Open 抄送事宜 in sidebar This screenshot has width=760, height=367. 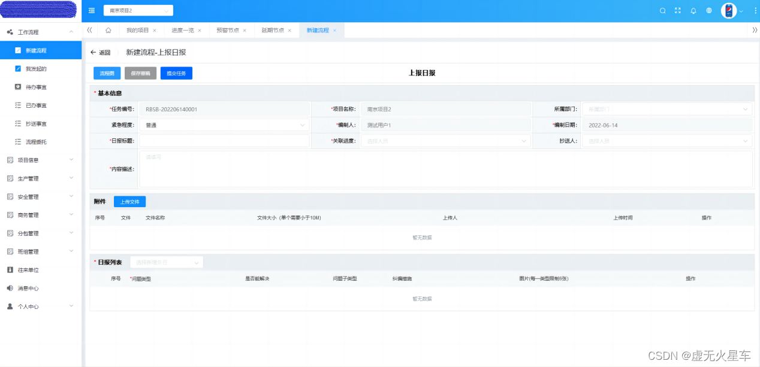pyautogui.click(x=41, y=123)
